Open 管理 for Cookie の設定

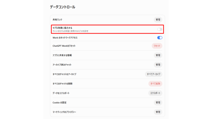pyautogui.click(x=158, y=103)
